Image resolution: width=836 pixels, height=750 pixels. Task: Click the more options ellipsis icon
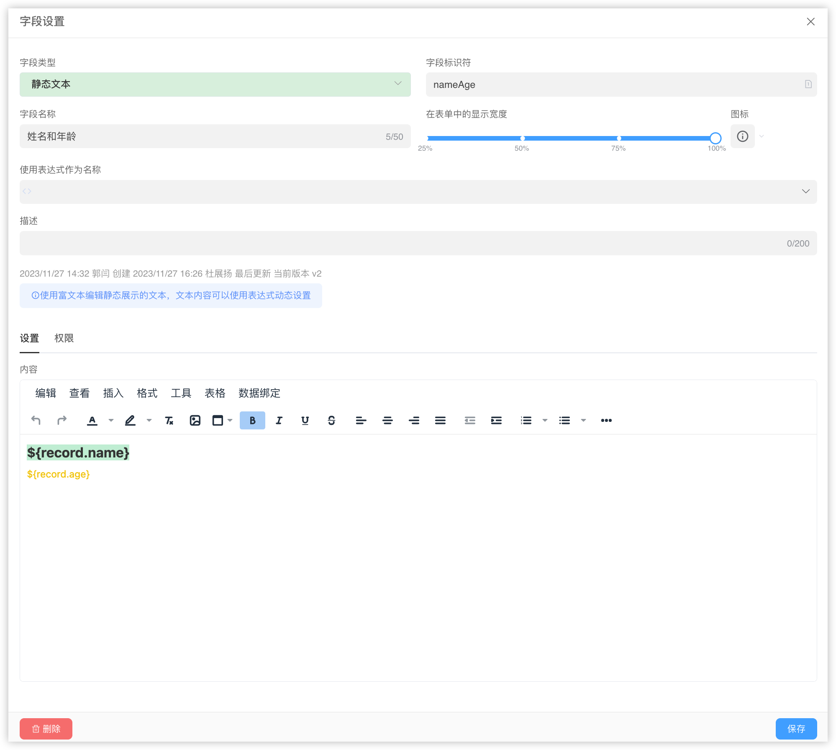click(x=606, y=420)
